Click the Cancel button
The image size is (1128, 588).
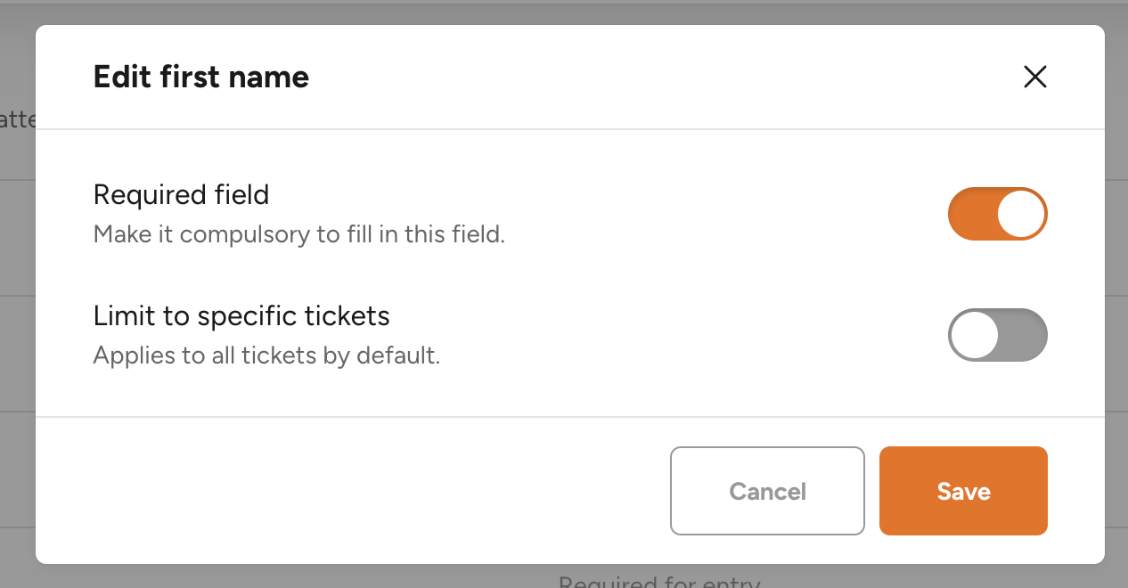(767, 491)
